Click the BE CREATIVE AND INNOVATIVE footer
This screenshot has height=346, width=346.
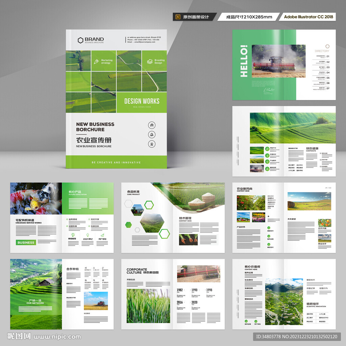click(116, 163)
